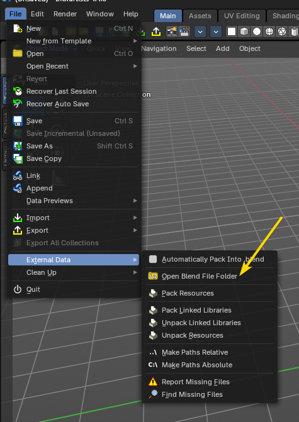This screenshot has width=299, height=422.
Task: Click Quit with power icon
Action: pos(74,289)
